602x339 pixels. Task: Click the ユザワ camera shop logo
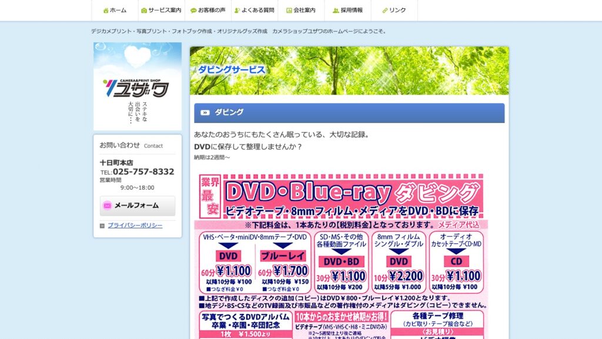point(137,86)
